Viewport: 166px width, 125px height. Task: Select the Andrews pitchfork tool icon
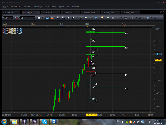click(x=118, y=18)
